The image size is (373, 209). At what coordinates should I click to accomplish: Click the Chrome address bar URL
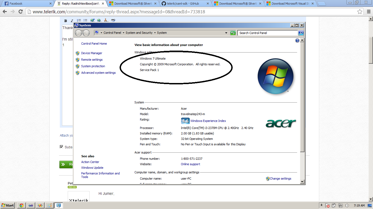pyautogui.click(x=119, y=12)
